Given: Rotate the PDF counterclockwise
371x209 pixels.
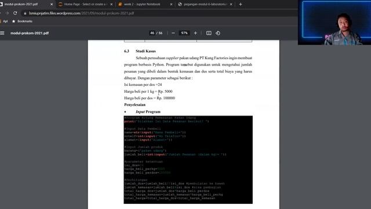Looking at the screenshot, I should (x=218, y=33).
